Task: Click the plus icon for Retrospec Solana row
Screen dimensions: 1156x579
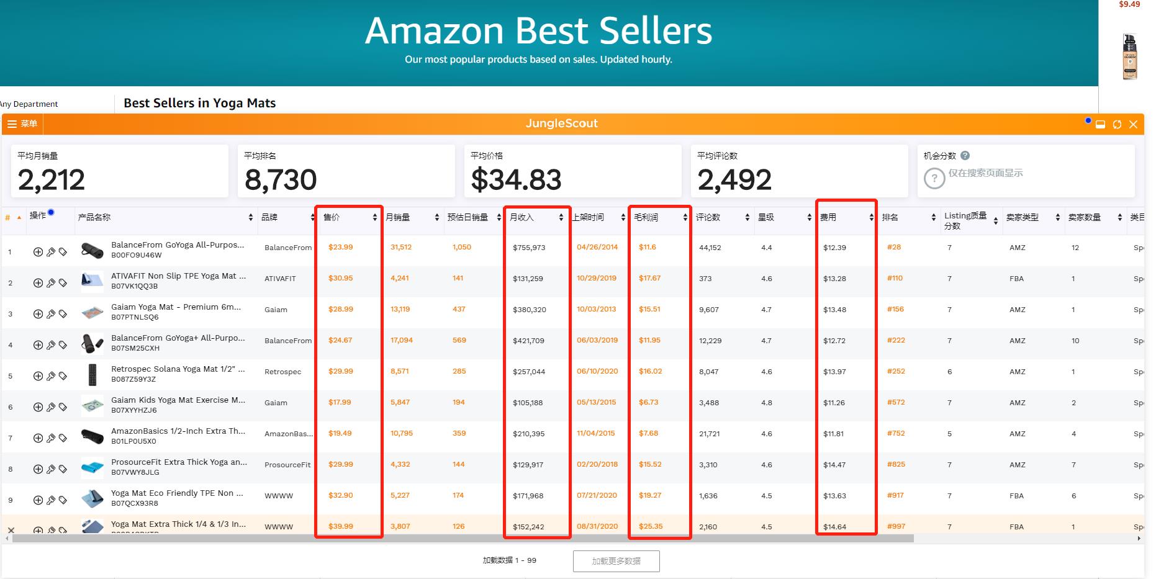Action: click(38, 376)
